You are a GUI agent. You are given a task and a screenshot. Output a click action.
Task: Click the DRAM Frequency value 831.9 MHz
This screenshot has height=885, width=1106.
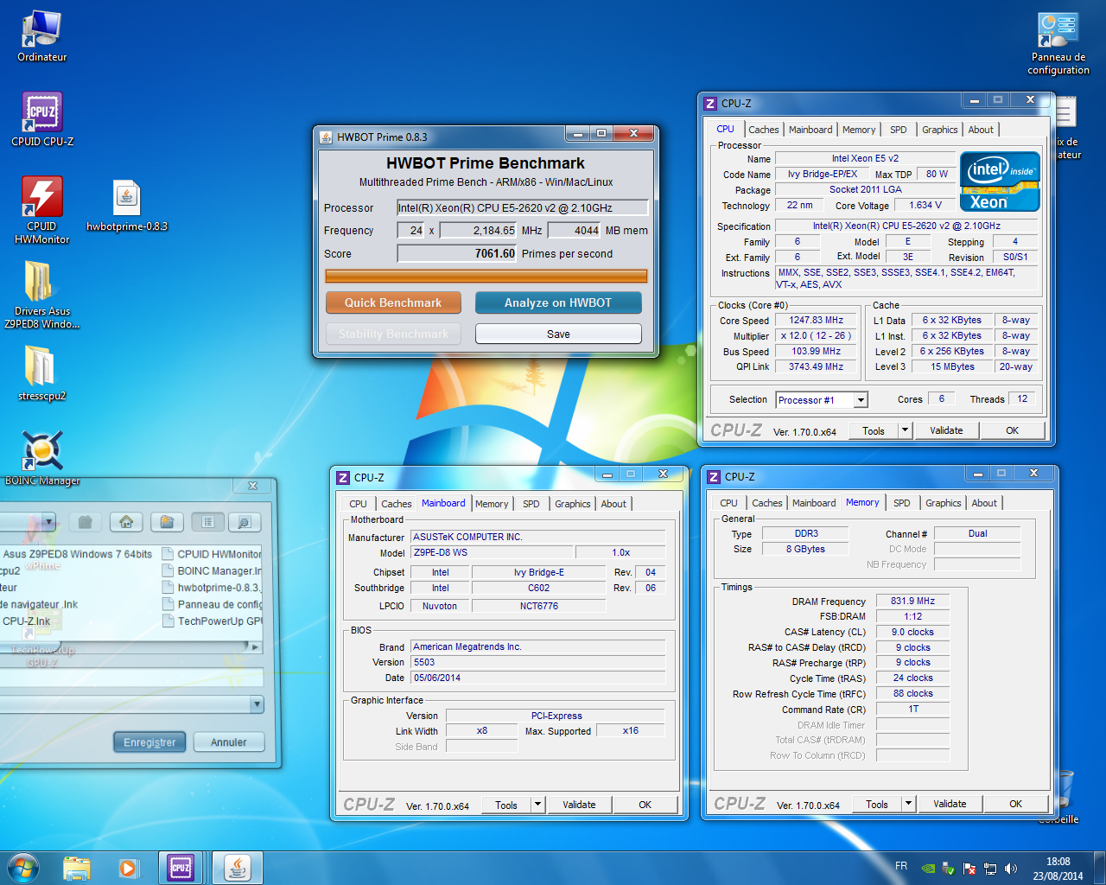(x=912, y=601)
